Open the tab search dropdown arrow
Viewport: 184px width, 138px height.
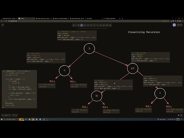[172, 18]
